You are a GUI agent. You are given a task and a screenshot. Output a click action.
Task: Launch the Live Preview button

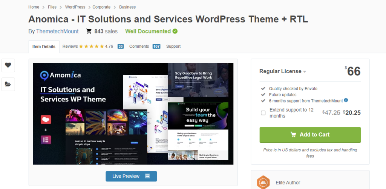pyautogui.click(x=131, y=176)
